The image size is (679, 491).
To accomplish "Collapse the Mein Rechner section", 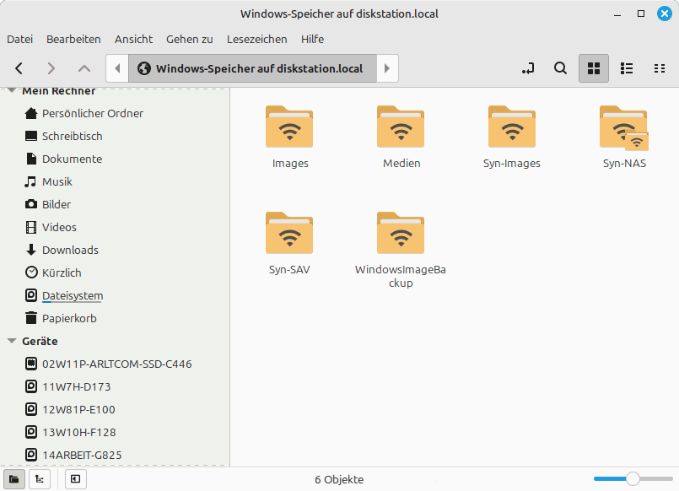I will tap(12, 91).
